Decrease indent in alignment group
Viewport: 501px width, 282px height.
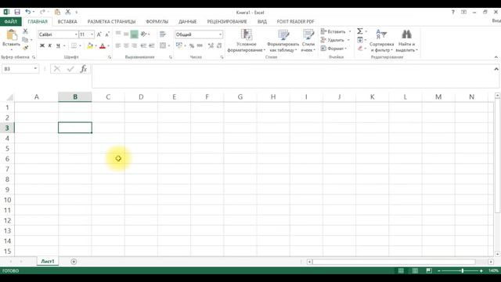143,45
